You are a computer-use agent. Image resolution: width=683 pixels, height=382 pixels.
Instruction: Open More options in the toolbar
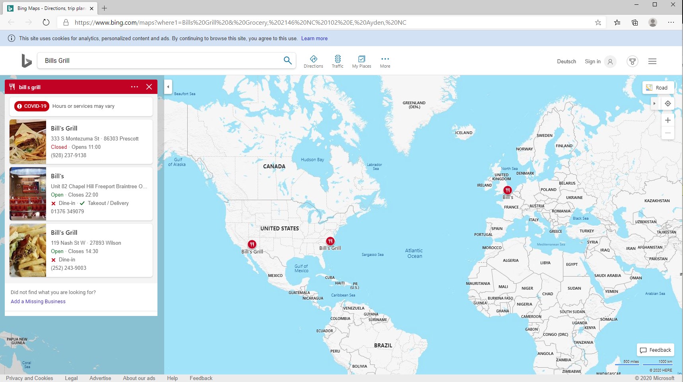pyautogui.click(x=385, y=62)
